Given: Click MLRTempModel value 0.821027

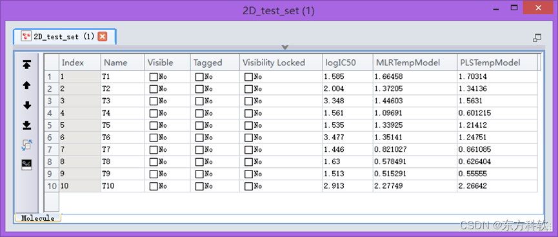Looking at the screenshot, I should 415,150.
